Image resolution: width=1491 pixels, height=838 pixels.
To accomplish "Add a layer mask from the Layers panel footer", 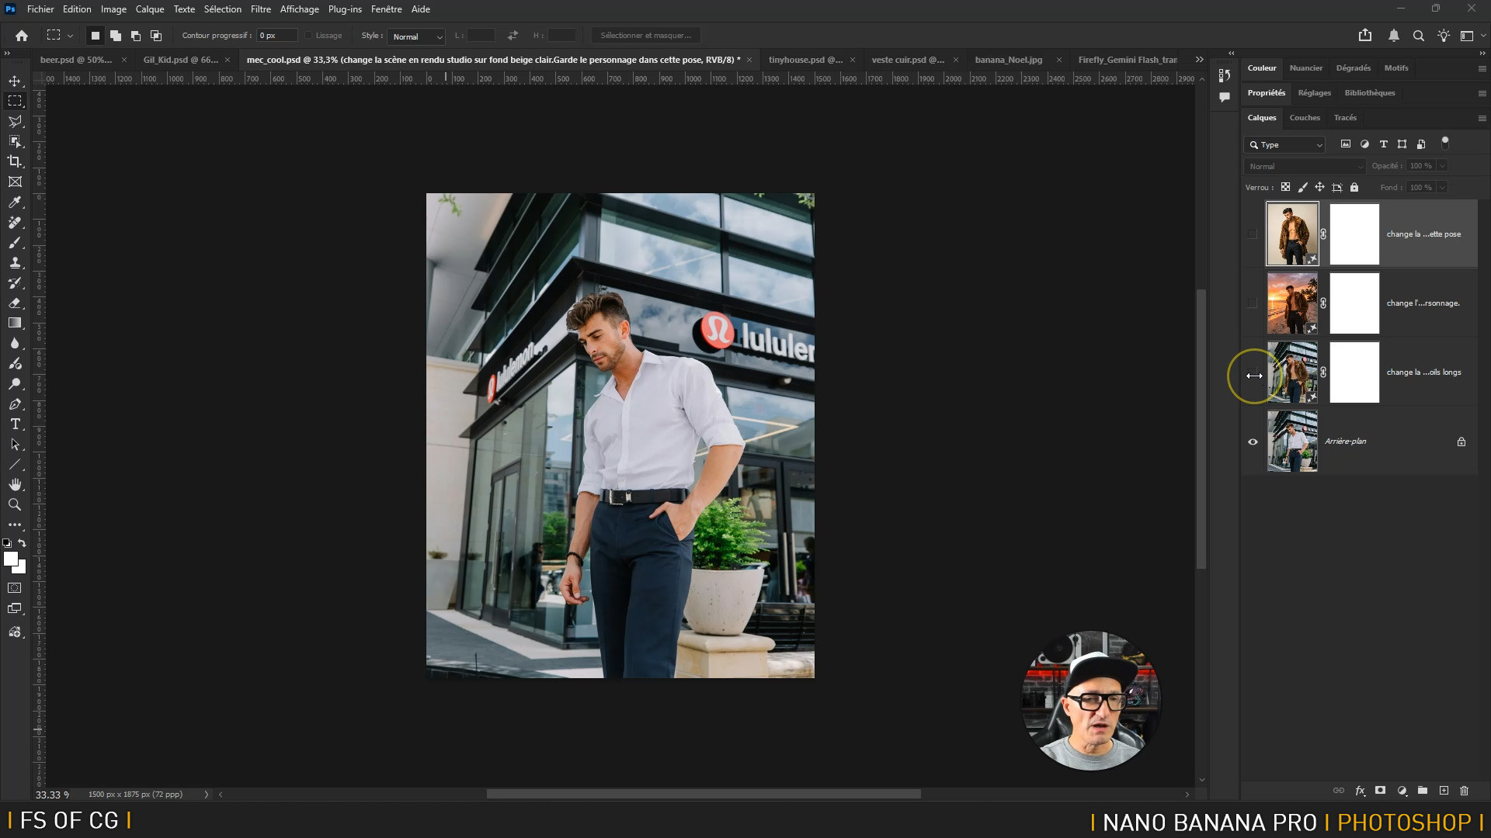I will coord(1380,791).
